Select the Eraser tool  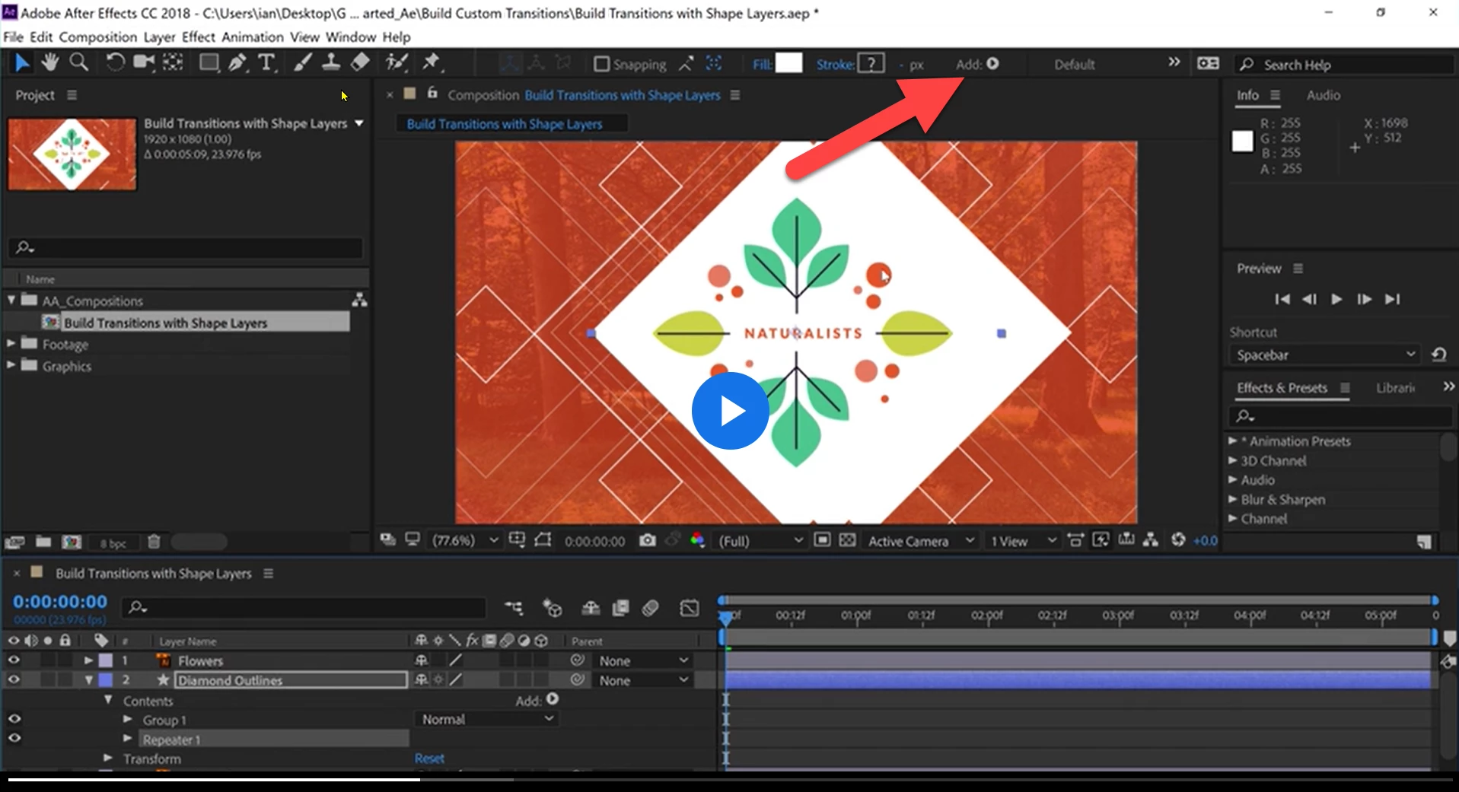(360, 63)
